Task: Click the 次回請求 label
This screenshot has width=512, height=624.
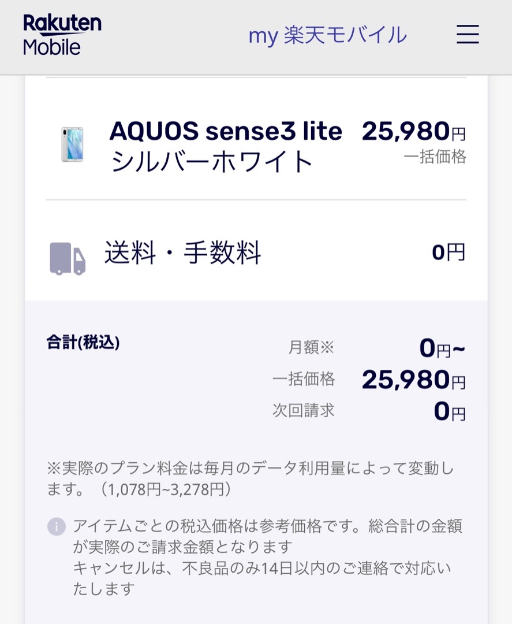Action: point(303,410)
